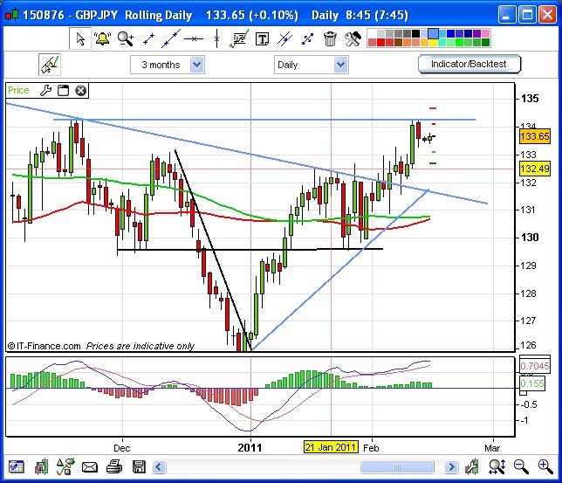Select the Text annotation tool
Viewport: 562px width, 483px height.
tap(262, 38)
